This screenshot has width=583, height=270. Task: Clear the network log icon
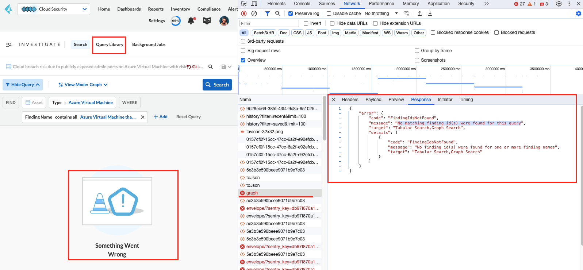pos(254,13)
